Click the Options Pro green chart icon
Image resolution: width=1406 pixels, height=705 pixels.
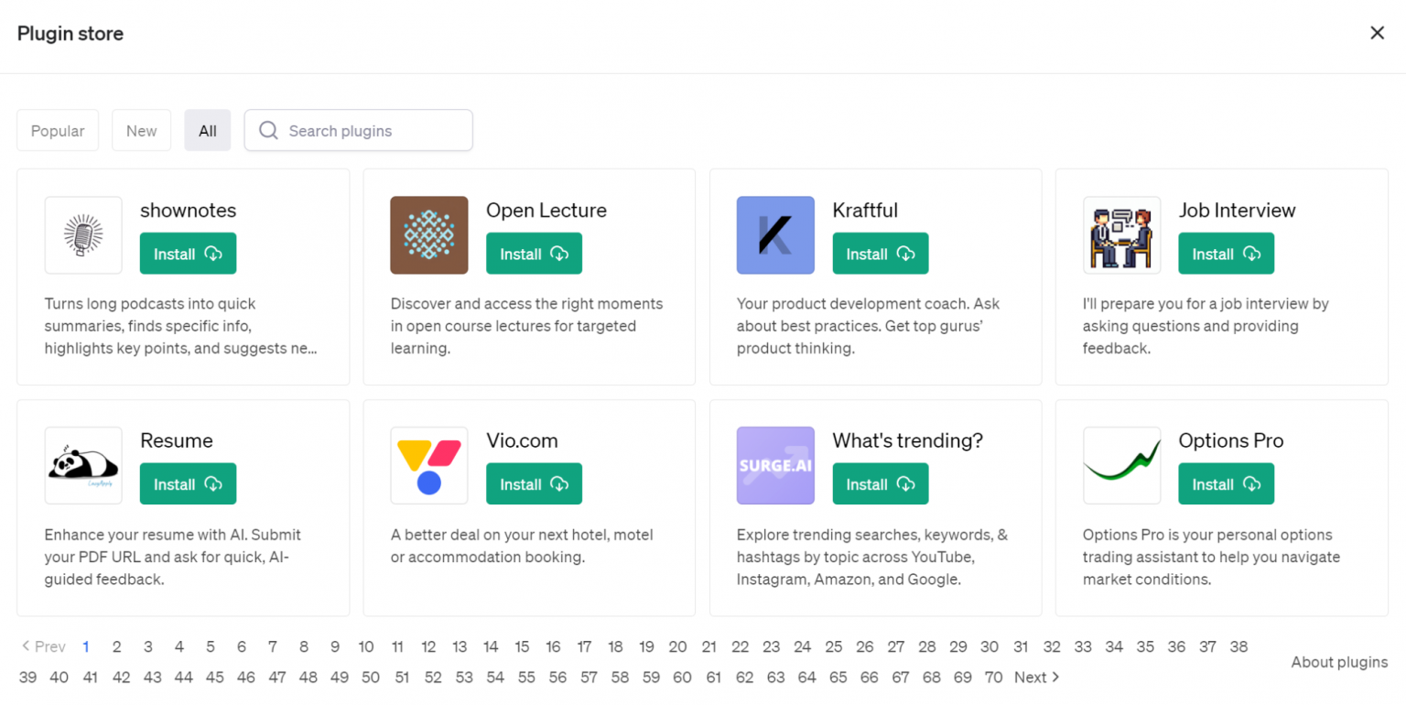(1121, 465)
